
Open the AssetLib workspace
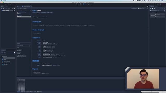pyautogui.click(x=90, y=4)
